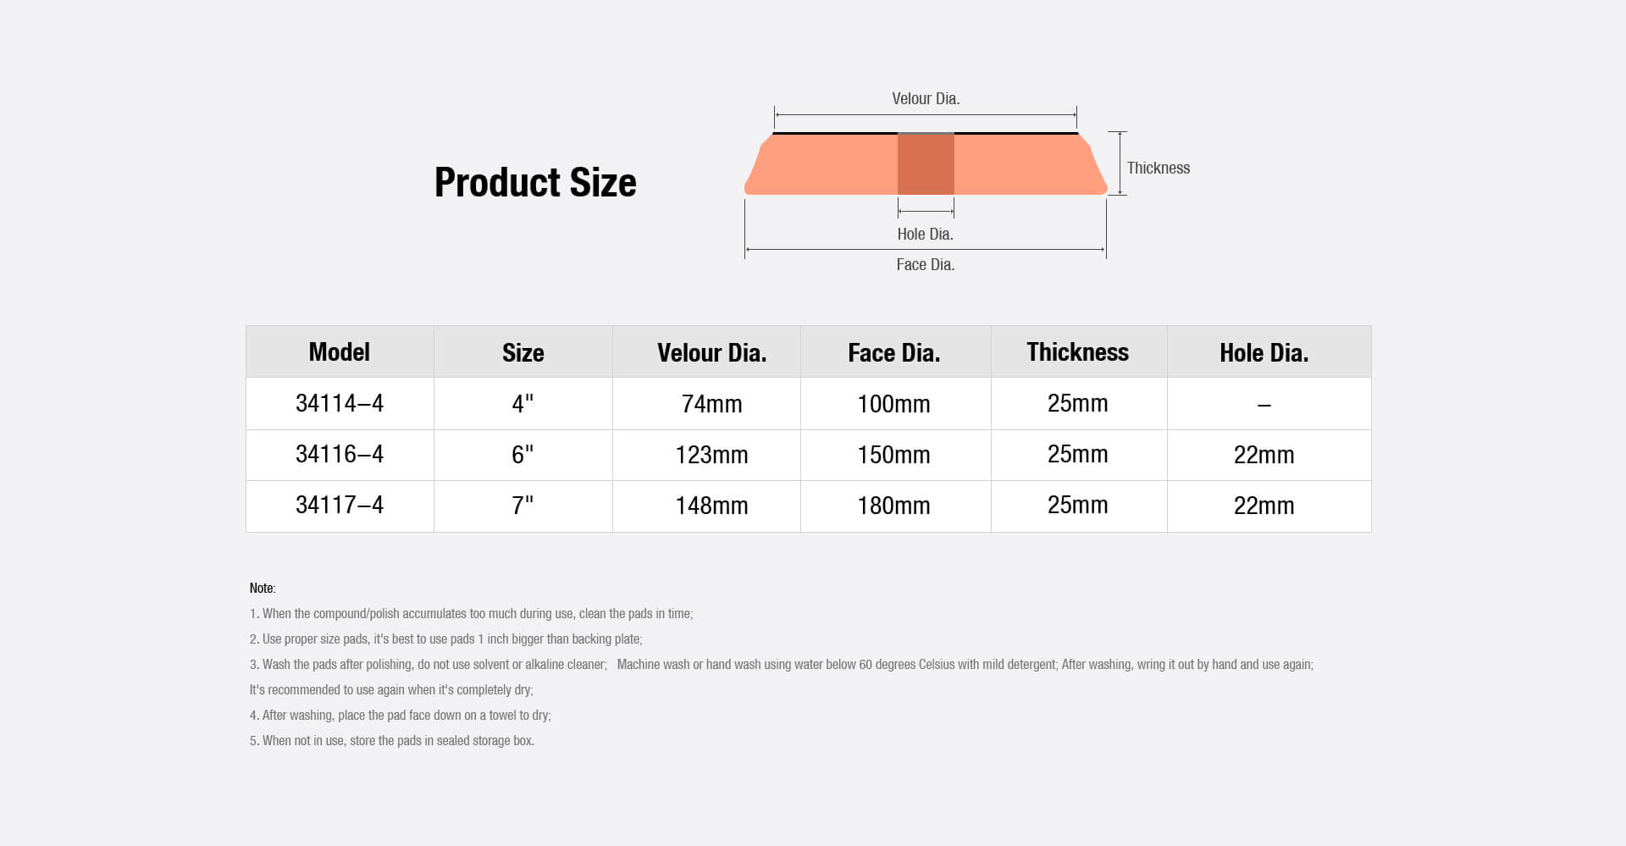Click the "Face Dia." label below the diagram

click(x=925, y=265)
